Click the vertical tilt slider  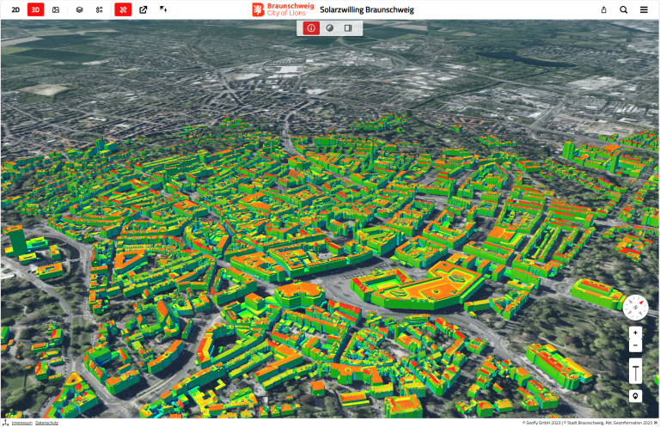pyautogui.click(x=635, y=371)
